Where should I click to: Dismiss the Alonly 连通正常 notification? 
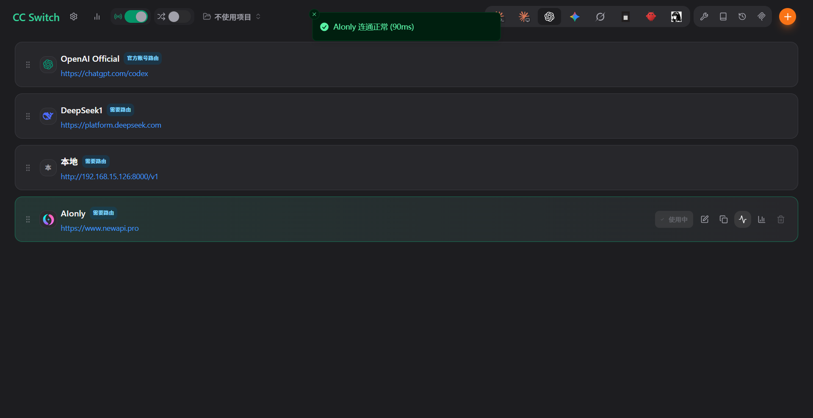click(314, 14)
